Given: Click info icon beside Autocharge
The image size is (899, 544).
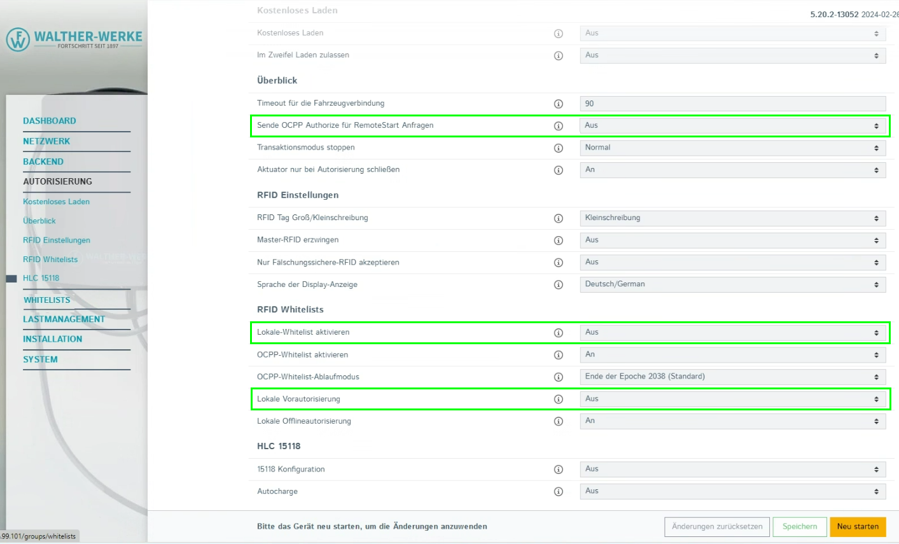Looking at the screenshot, I should click(x=558, y=492).
